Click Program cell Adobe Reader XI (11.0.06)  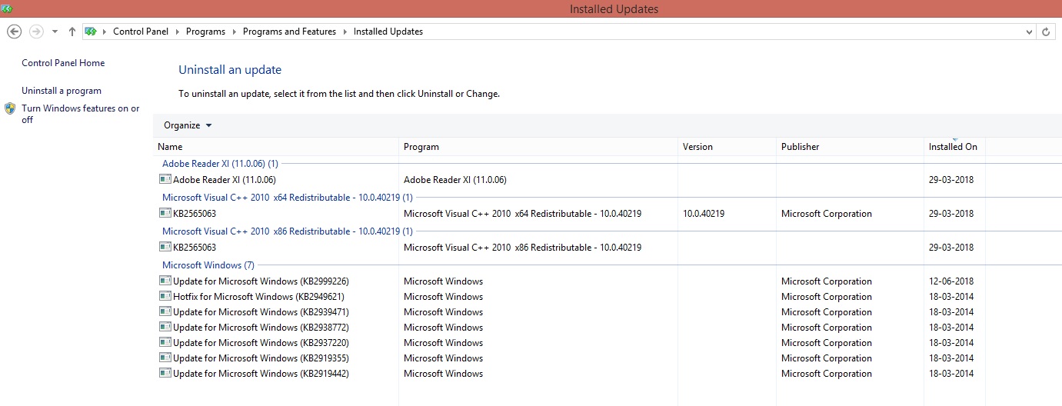point(455,179)
